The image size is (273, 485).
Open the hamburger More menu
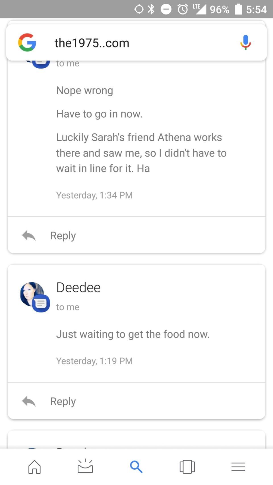click(x=238, y=467)
